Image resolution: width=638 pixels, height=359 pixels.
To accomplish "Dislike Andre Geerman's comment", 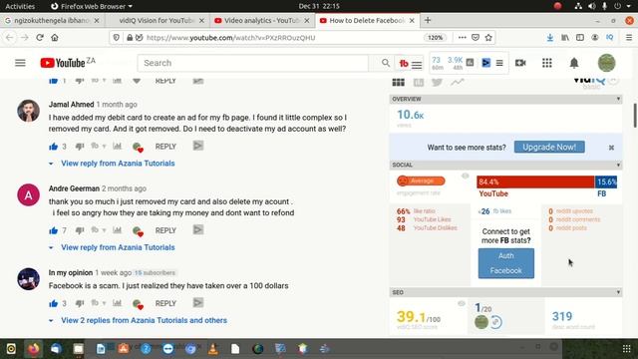I will [80, 230].
